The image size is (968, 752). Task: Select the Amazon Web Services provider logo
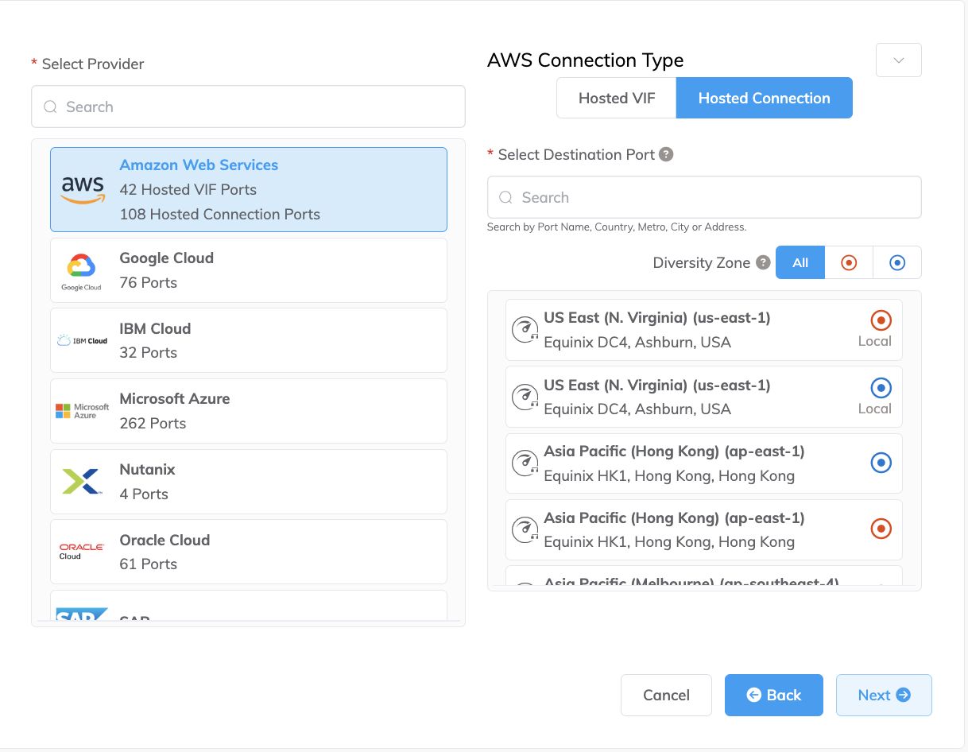point(80,189)
